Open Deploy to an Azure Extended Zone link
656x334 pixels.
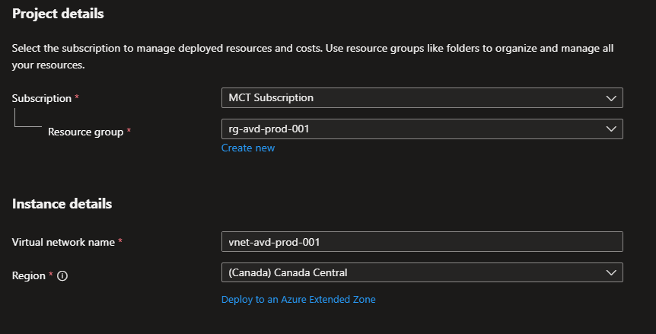(x=298, y=300)
